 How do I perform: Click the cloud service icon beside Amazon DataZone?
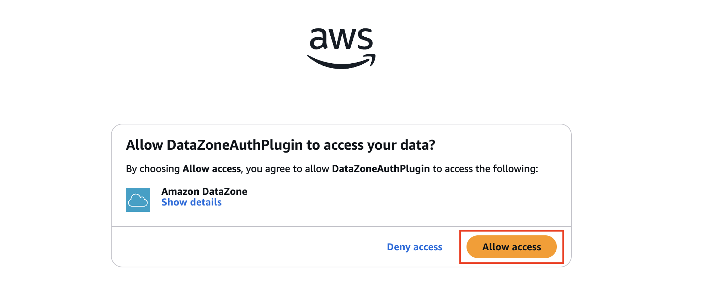(138, 200)
